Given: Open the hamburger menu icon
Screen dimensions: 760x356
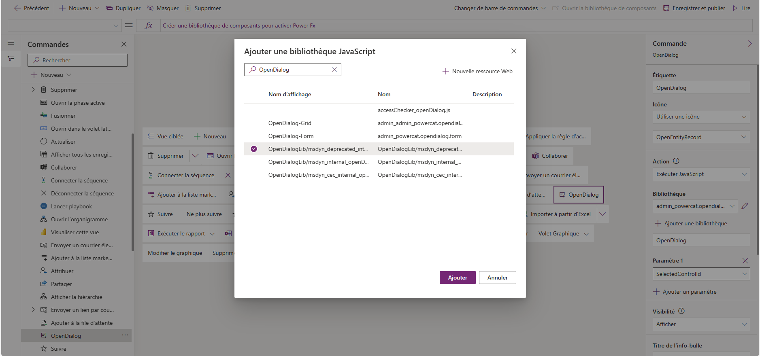Looking at the screenshot, I should pyautogui.click(x=11, y=43).
